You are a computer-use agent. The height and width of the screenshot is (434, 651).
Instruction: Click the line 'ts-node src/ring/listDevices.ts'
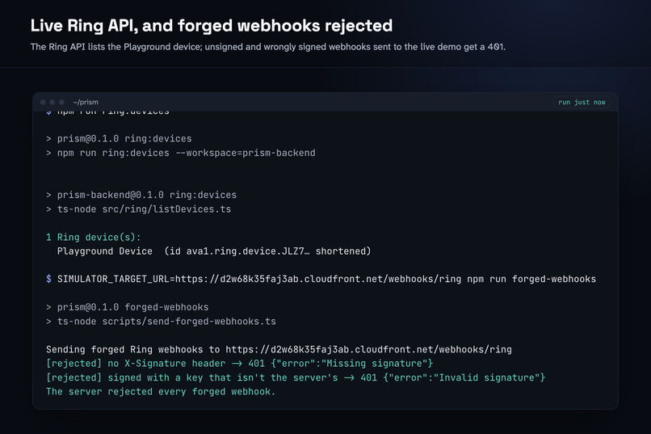point(138,209)
